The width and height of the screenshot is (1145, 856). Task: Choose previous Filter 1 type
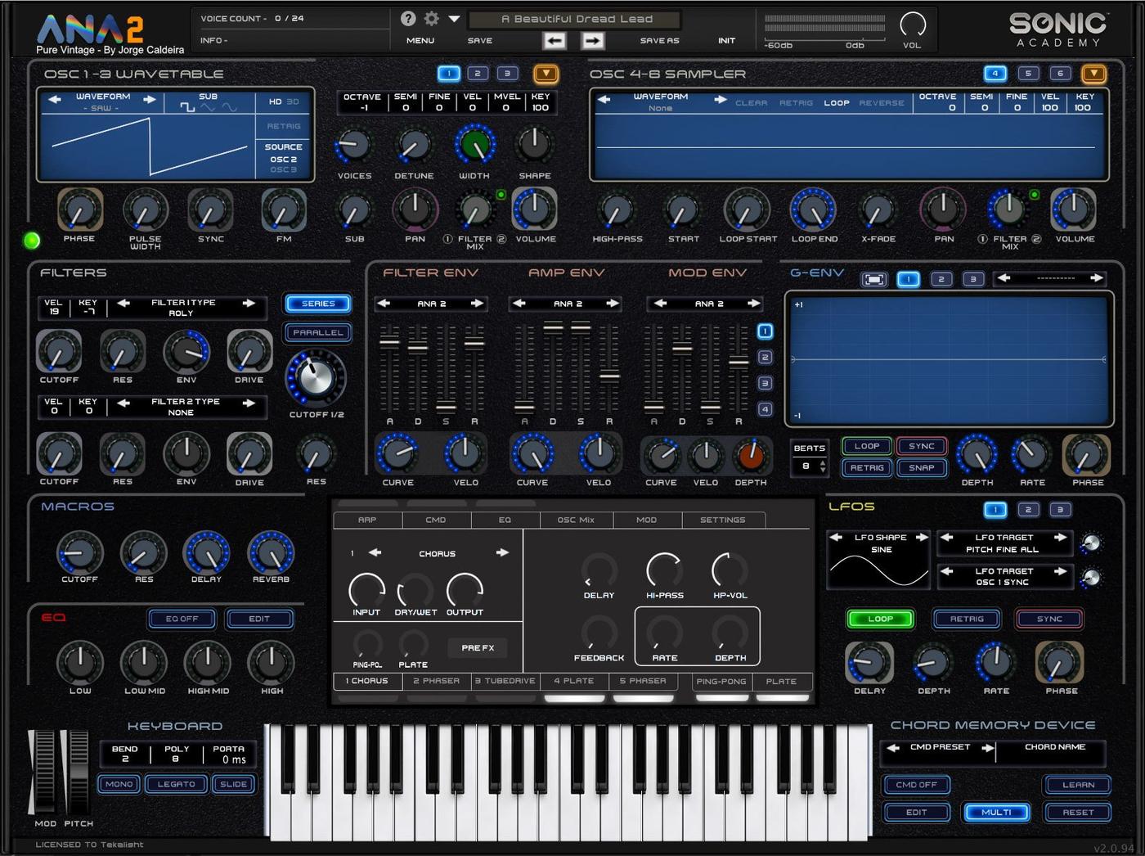point(123,303)
